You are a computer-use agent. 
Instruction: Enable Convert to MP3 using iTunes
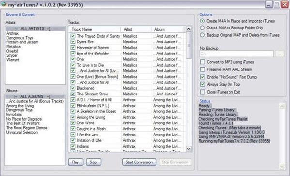(203, 62)
